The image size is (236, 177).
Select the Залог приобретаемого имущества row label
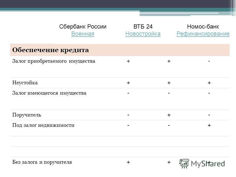point(54,61)
